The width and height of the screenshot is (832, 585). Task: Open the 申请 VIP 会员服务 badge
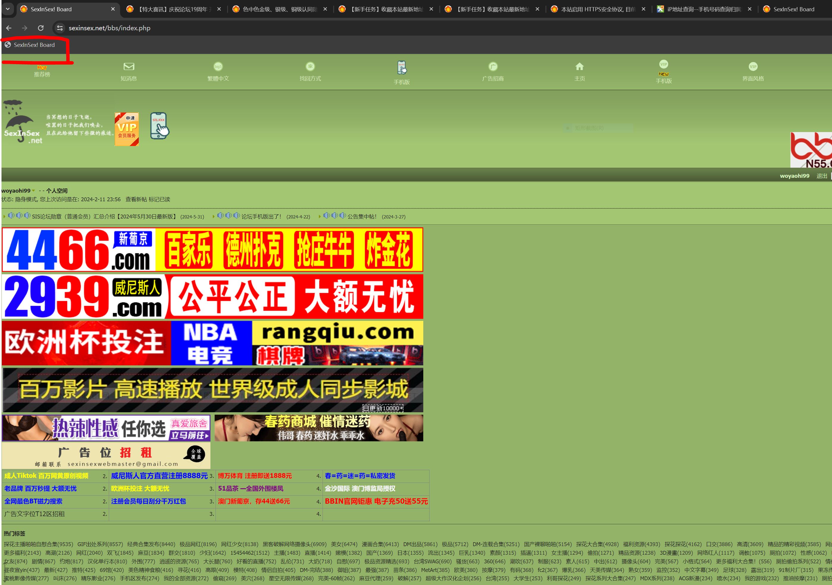coord(127,129)
